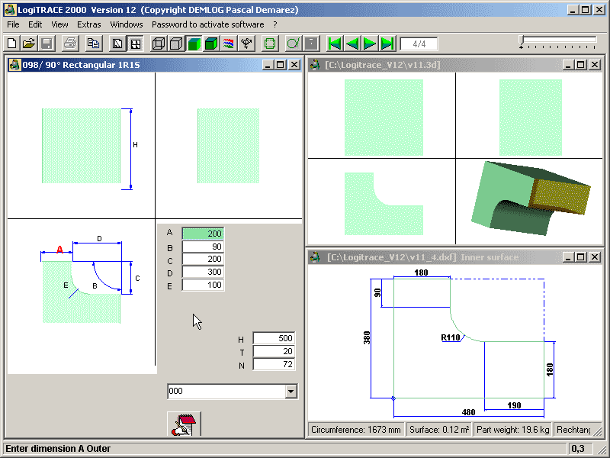Go to the previous page with green arrow

(x=352, y=44)
